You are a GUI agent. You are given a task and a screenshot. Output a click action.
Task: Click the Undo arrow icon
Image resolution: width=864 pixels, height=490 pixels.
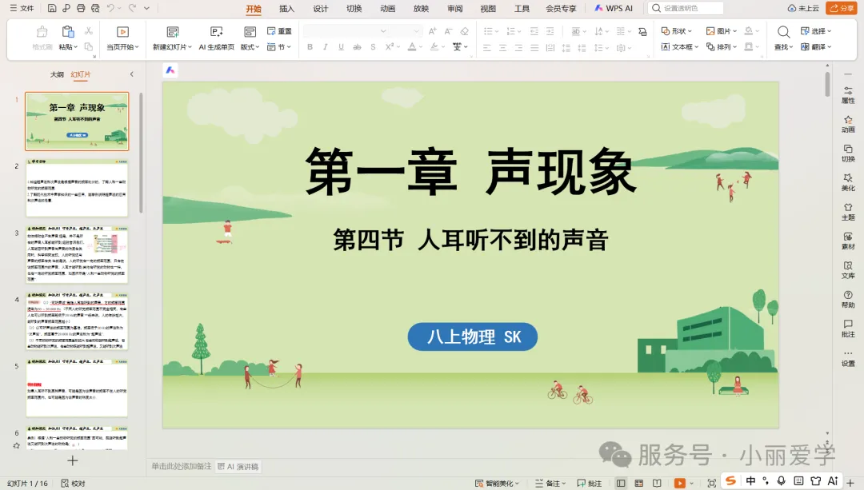tap(110, 8)
